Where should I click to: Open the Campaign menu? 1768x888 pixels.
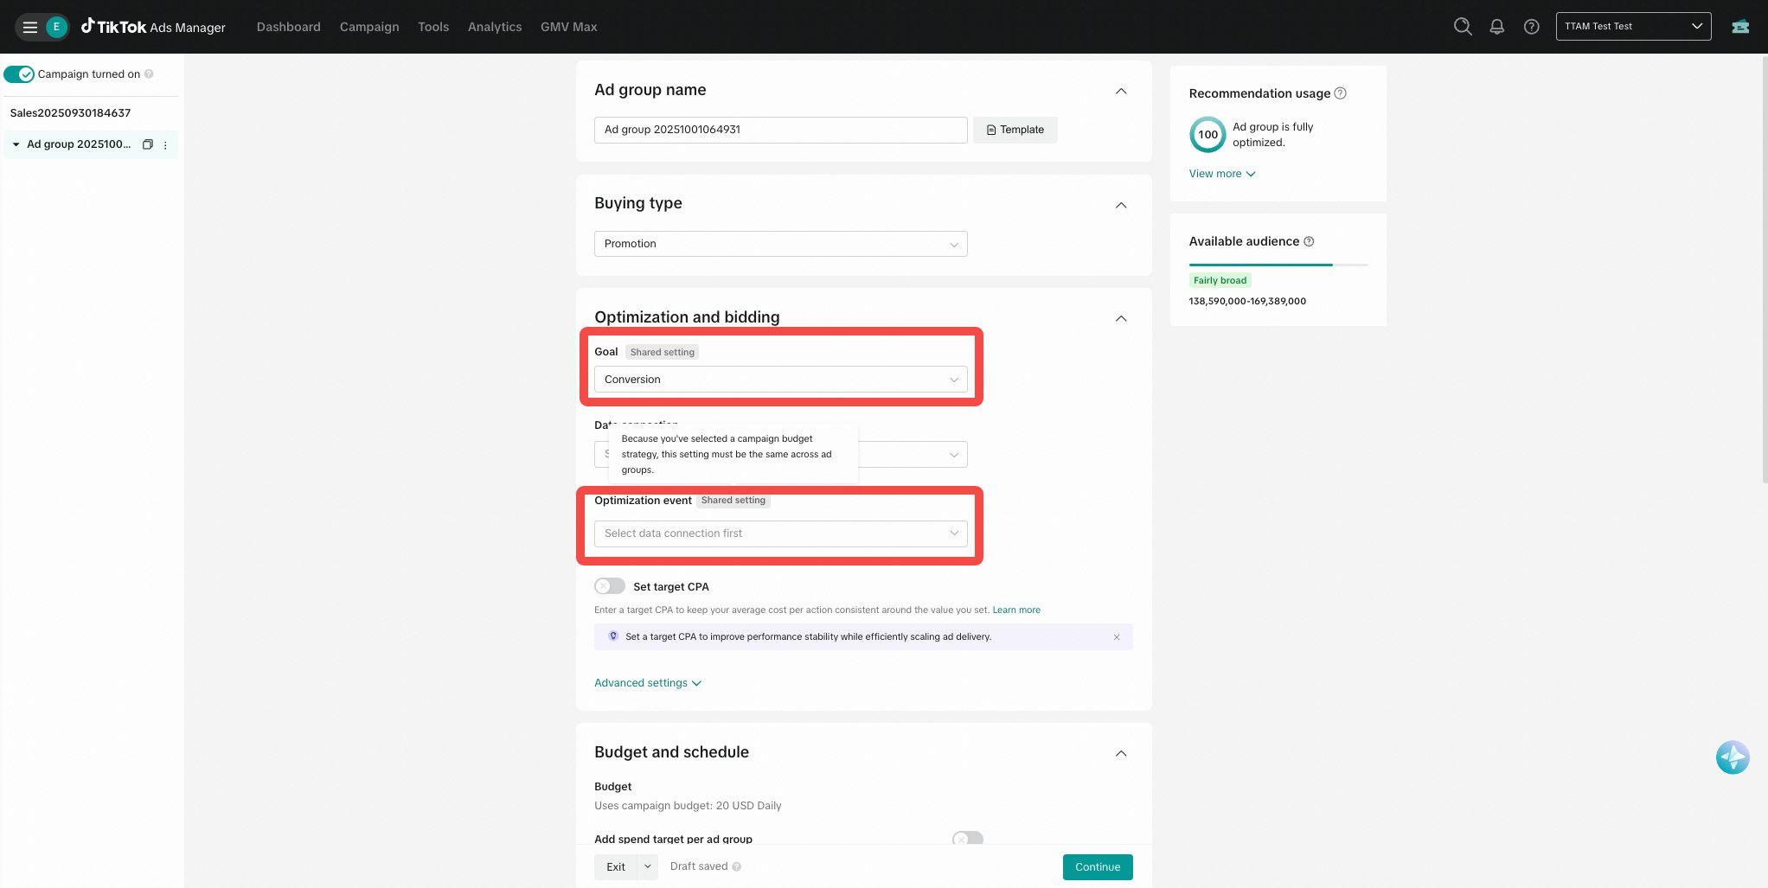(369, 27)
